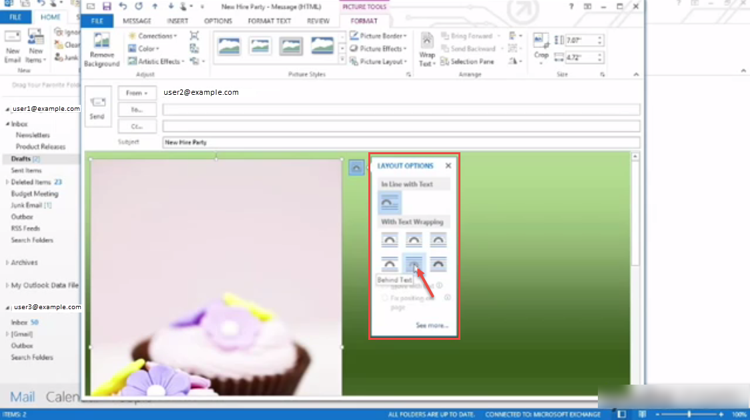Select the Square text wrapping option
The height and width of the screenshot is (420, 750).
tap(390, 240)
